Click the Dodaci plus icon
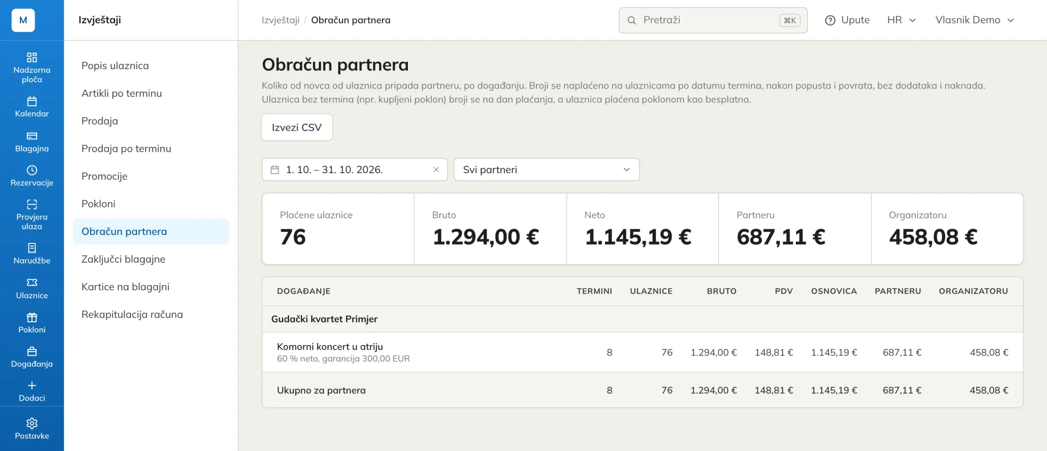 click(32, 385)
